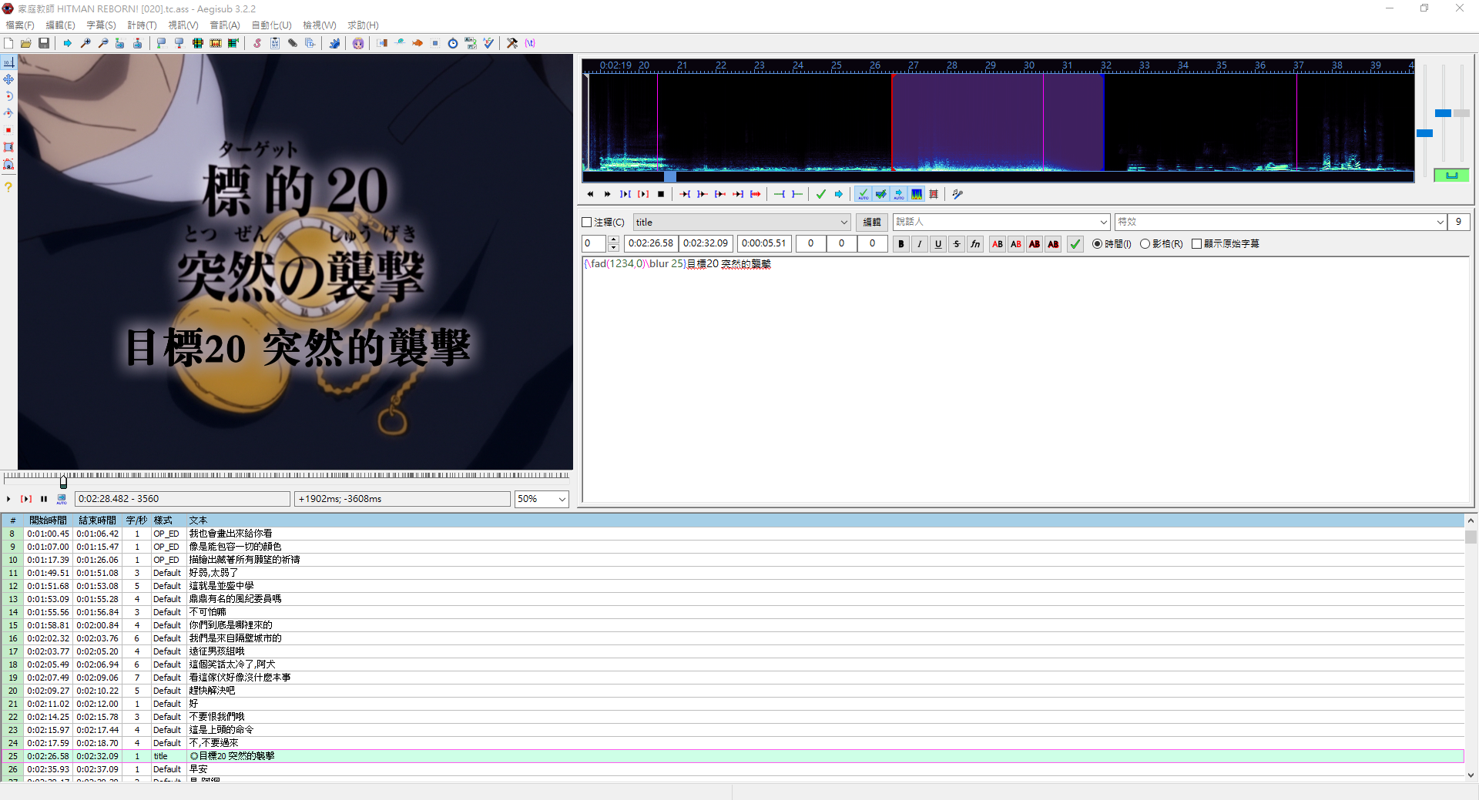The height and width of the screenshot is (800, 1479).
Task: Click the Zoom in magnifier icon
Action: tap(86, 43)
